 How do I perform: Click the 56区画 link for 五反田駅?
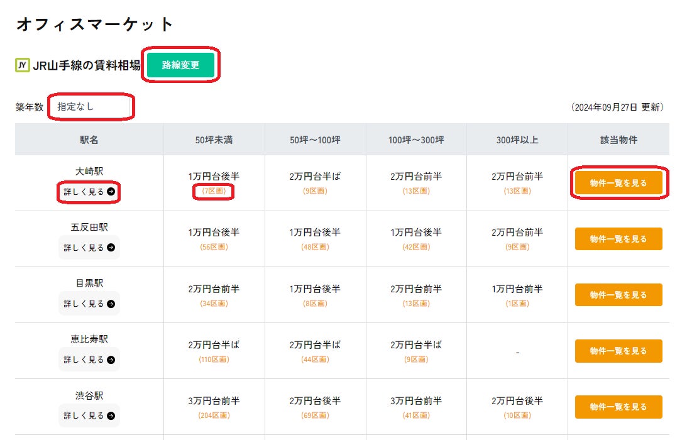click(214, 247)
